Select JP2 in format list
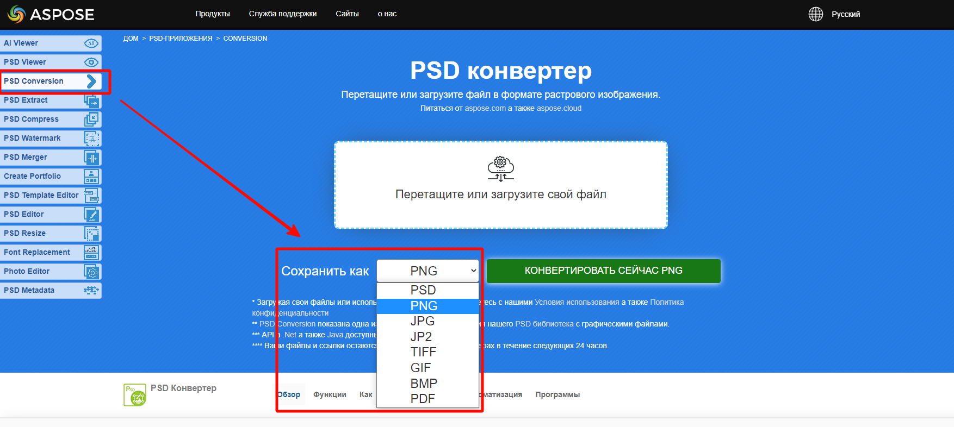This screenshot has height=427, width=954. click(x=428, y=337)
